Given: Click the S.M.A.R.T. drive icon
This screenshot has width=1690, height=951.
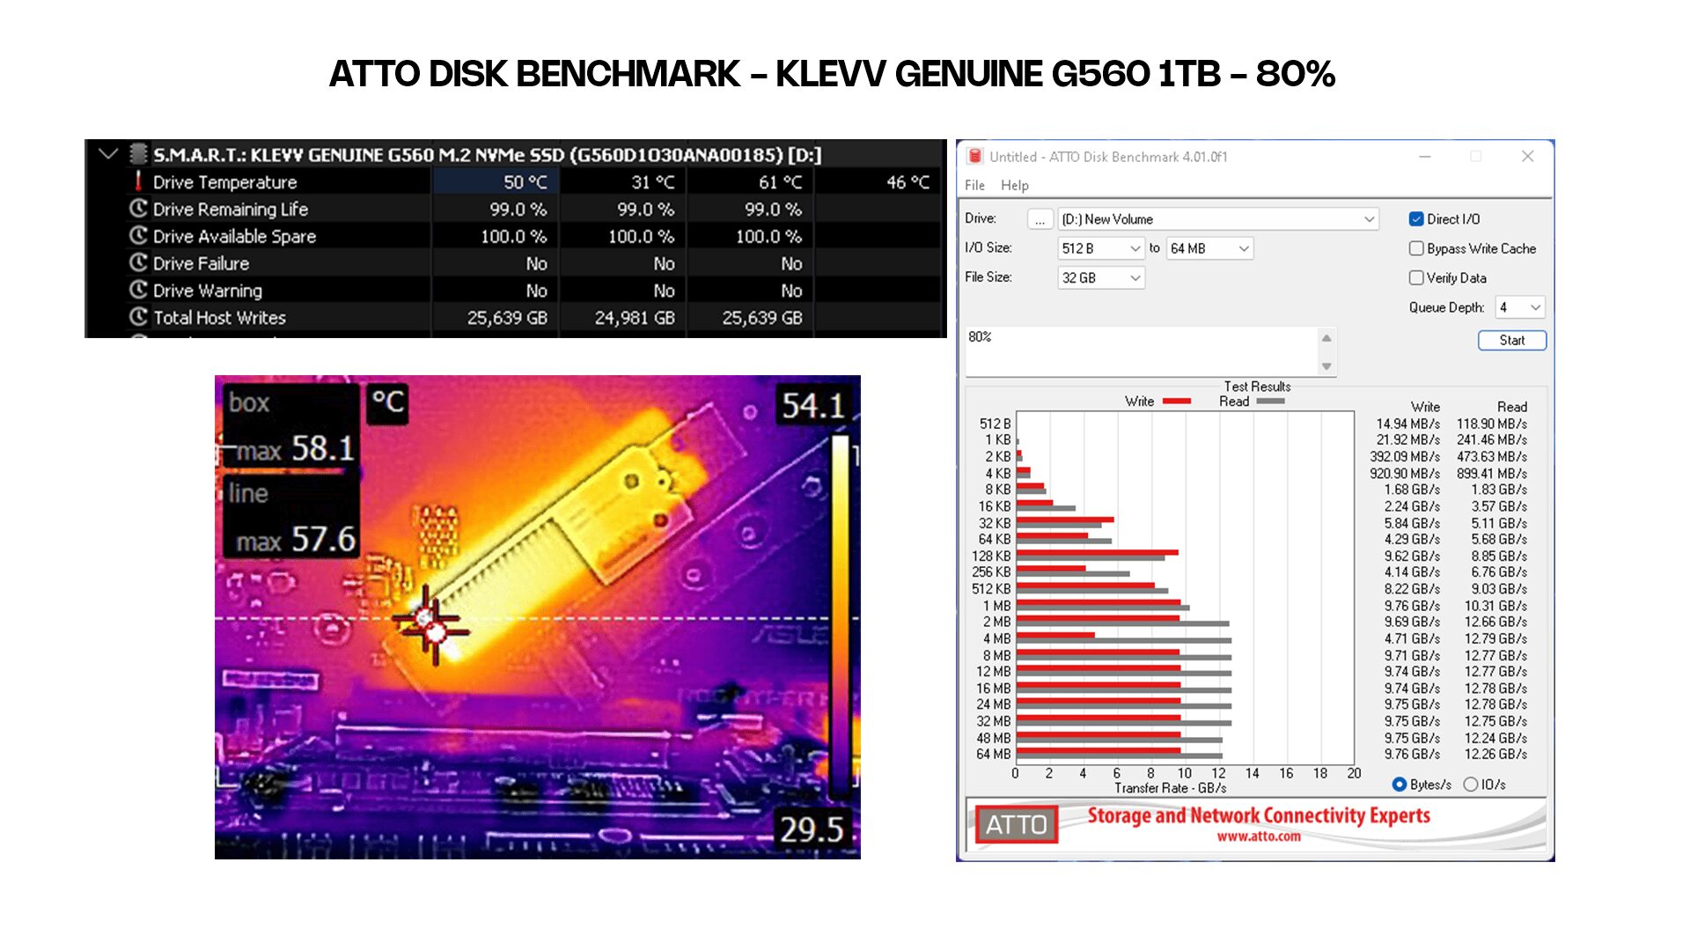Looking at the screenshot, I should [138, 154].
